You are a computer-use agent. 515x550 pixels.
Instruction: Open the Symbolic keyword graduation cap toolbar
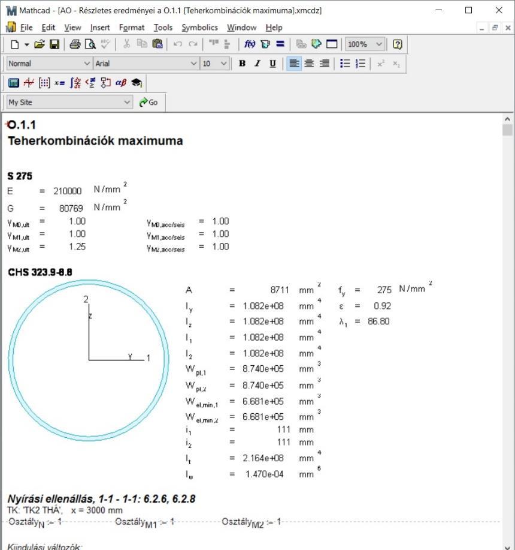pyautogui.click(x=137, y=83)
